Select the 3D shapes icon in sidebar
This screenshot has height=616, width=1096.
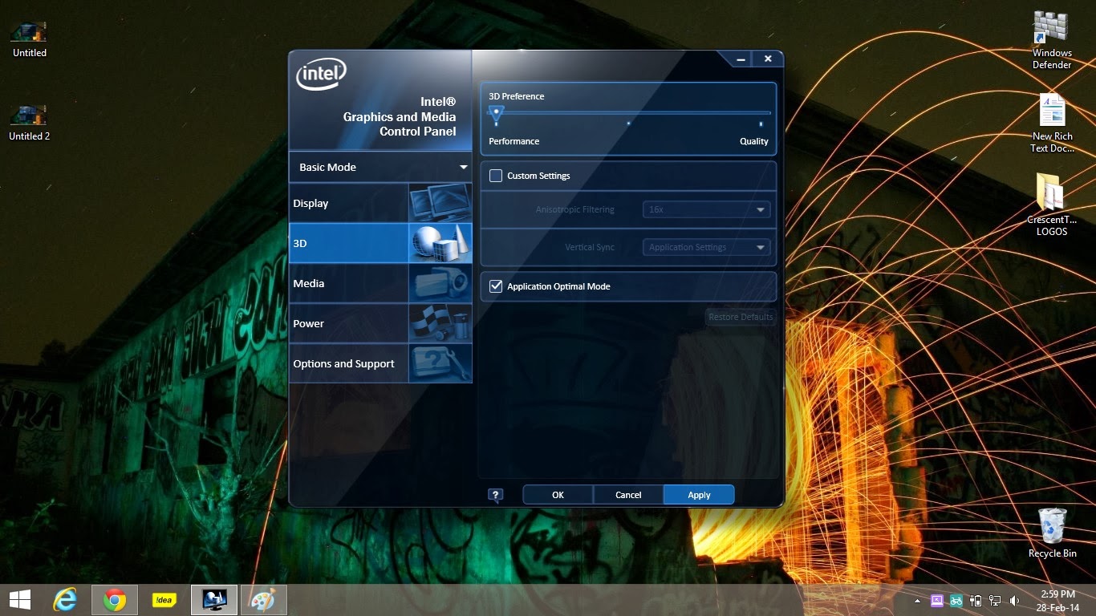[x=439, y=243]
